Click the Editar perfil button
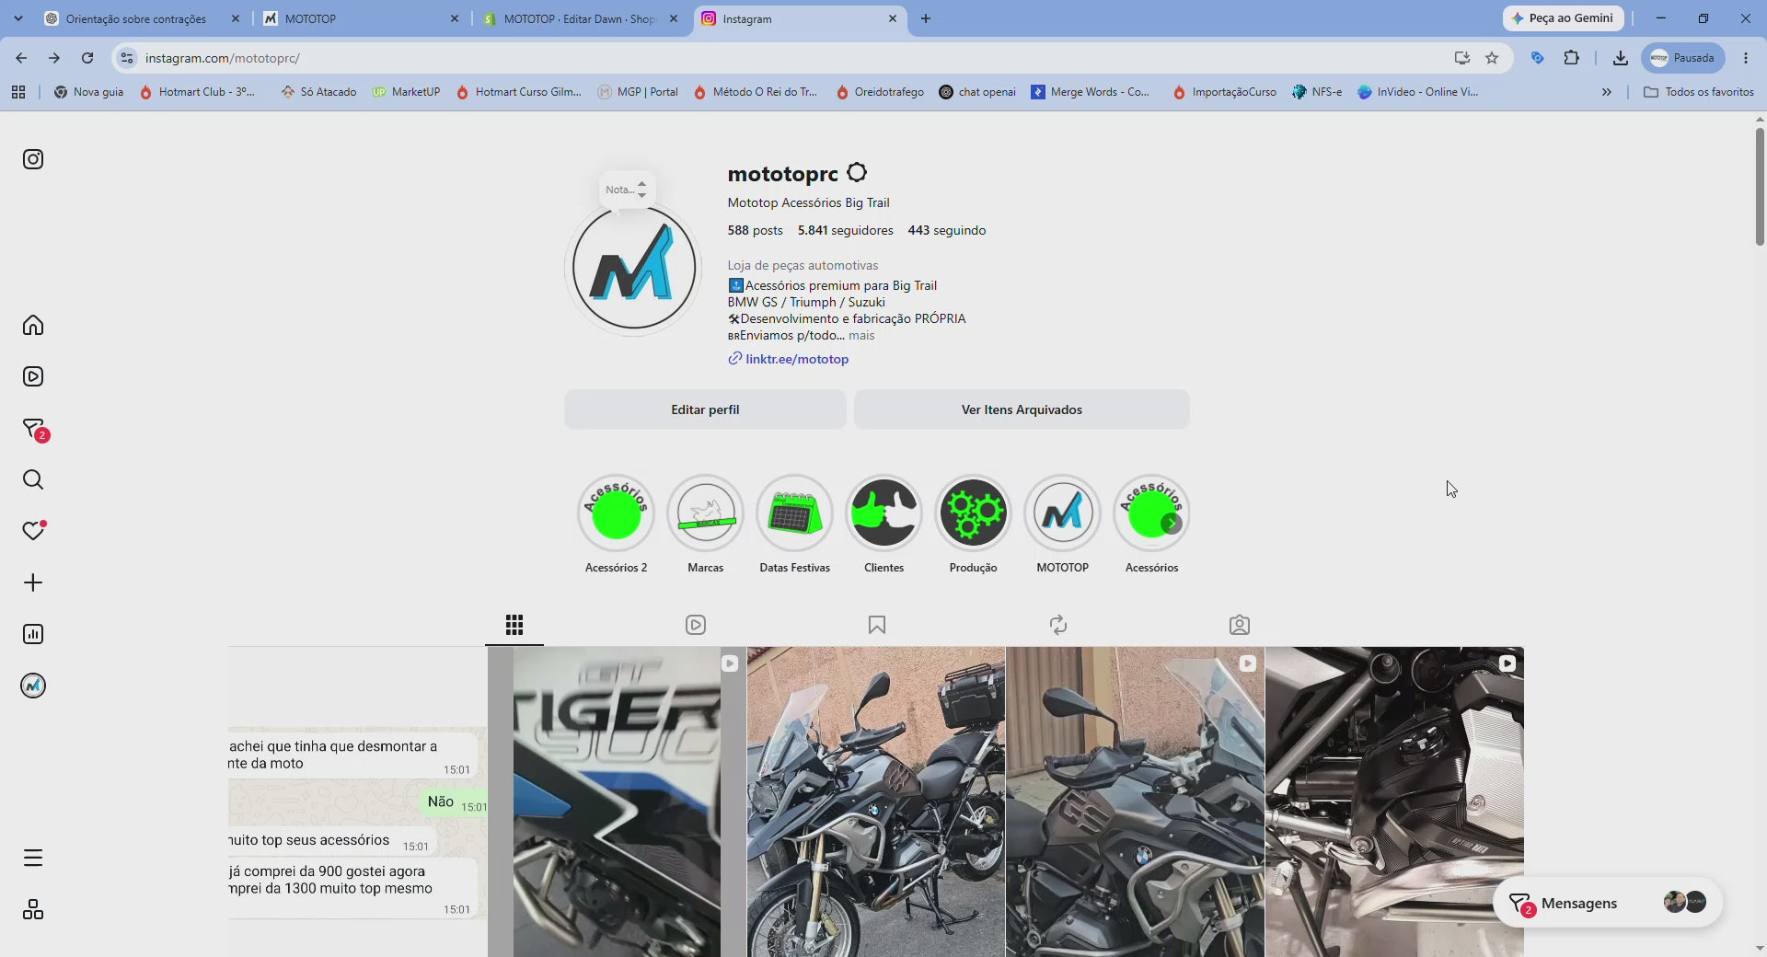This screenshot has height=957, width=1767. pyautogui.click(x=705, y=409)
